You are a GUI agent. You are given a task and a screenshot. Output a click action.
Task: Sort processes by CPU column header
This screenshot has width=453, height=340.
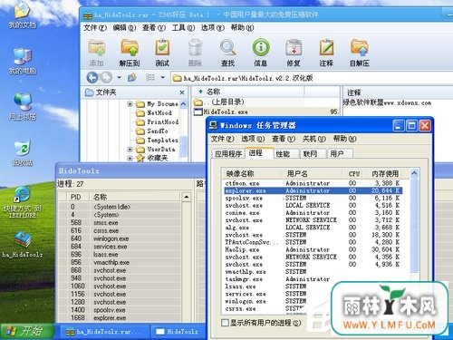(353, 174)
